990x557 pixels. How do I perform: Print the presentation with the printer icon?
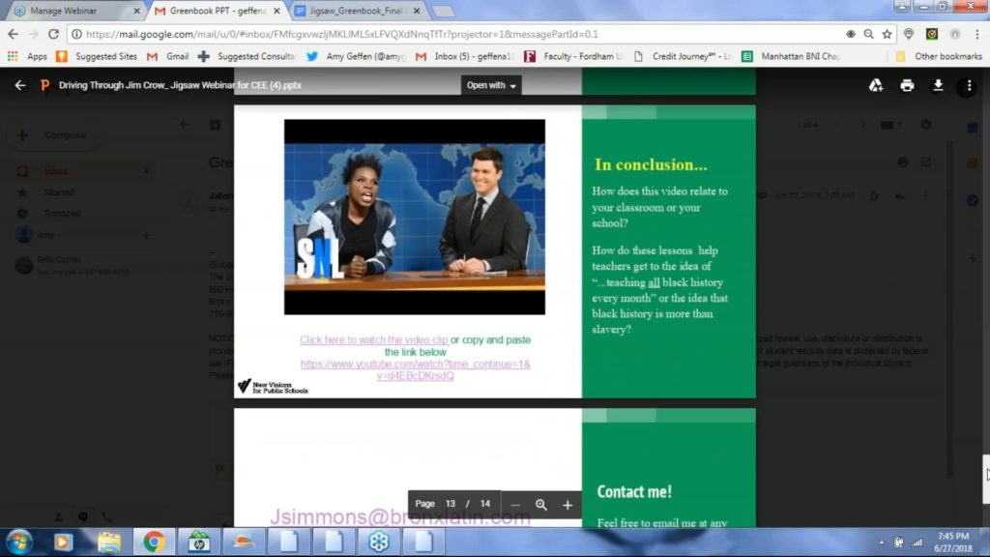click(x=907, y=85)
